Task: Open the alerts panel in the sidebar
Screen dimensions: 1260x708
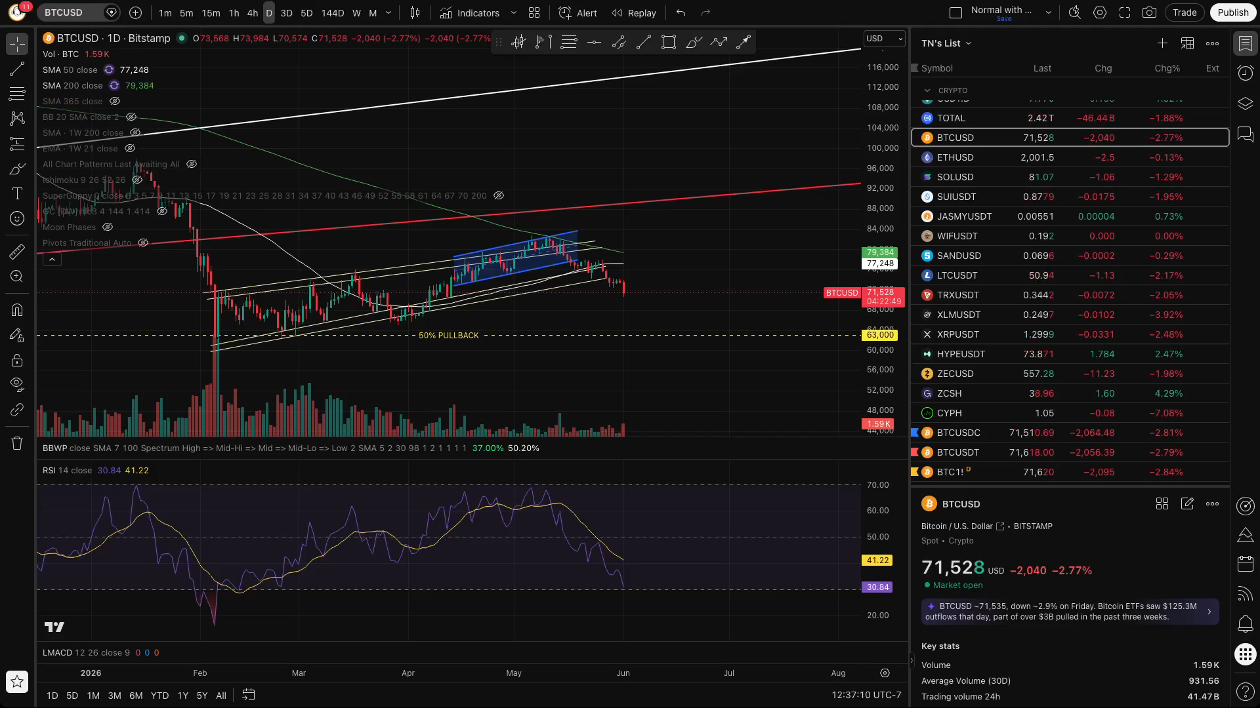Action: [x=1245, y=73]
